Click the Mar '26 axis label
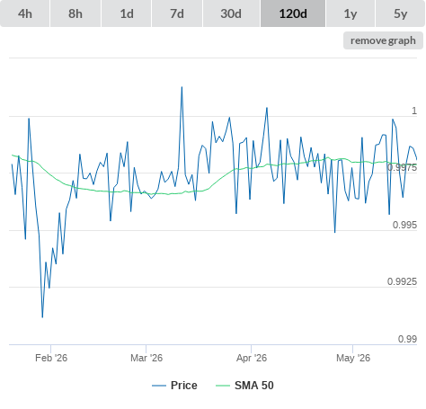The image size is (426, 409). [x=146, y=358]
